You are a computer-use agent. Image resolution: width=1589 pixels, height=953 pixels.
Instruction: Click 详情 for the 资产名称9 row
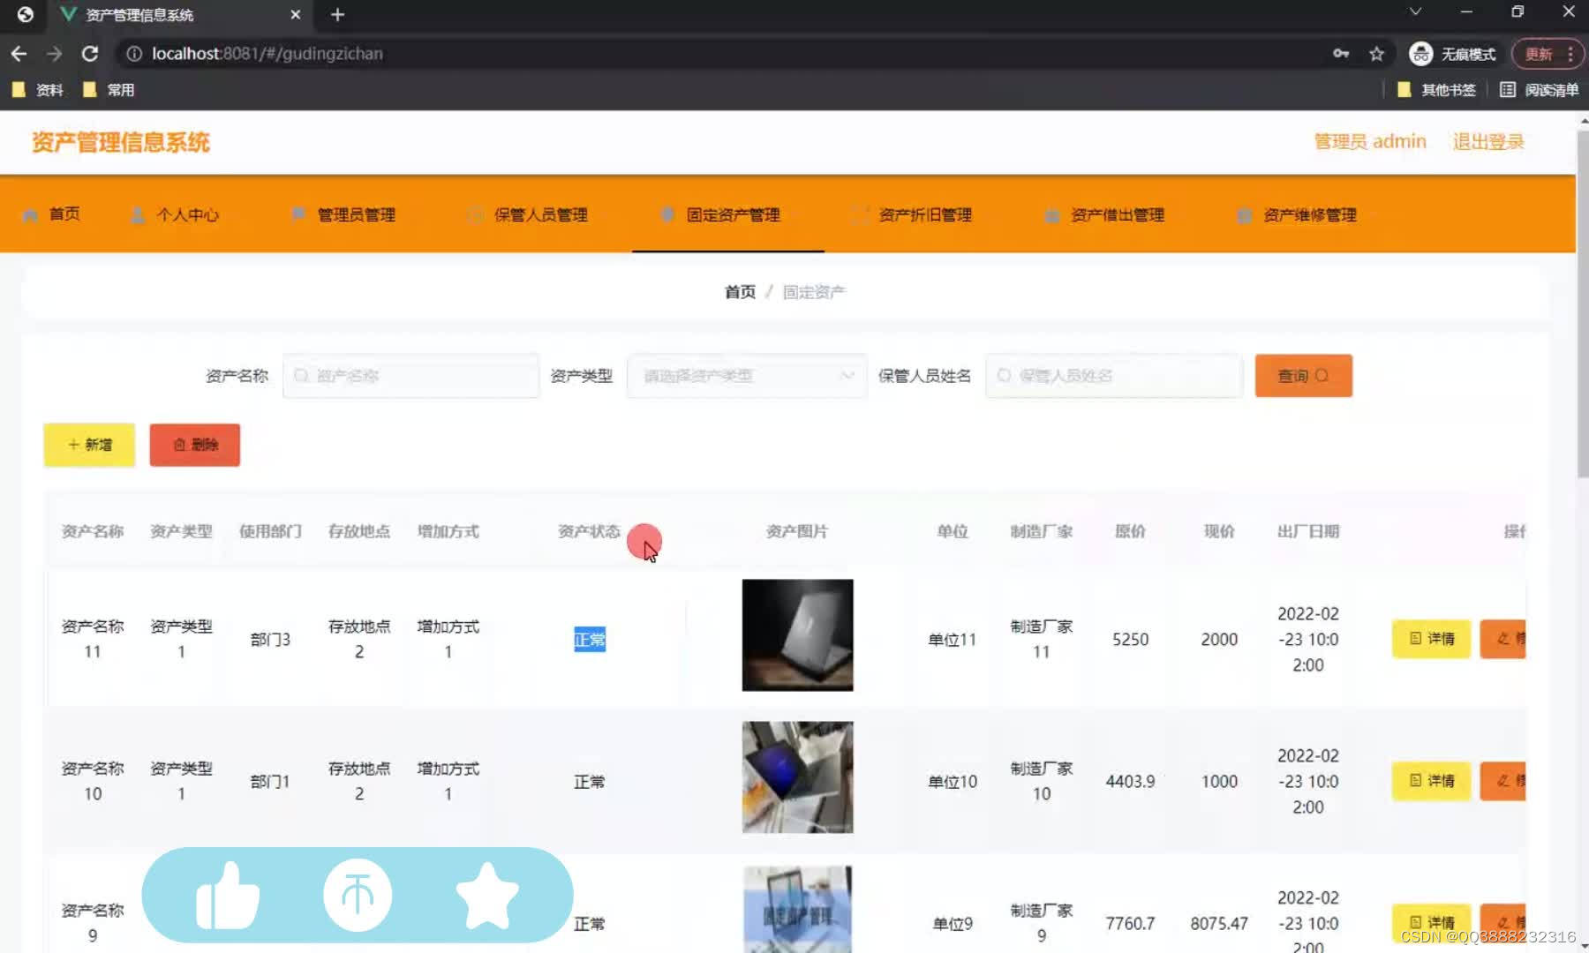[1431, 922]
